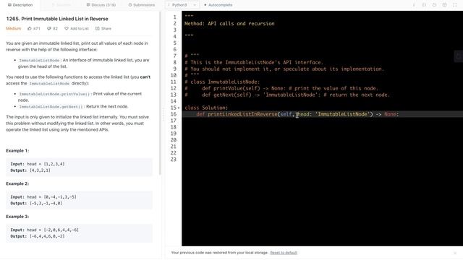Click 'class Solution:' on line 15
This screenshot has width=463, height=260.
(206, 108)
